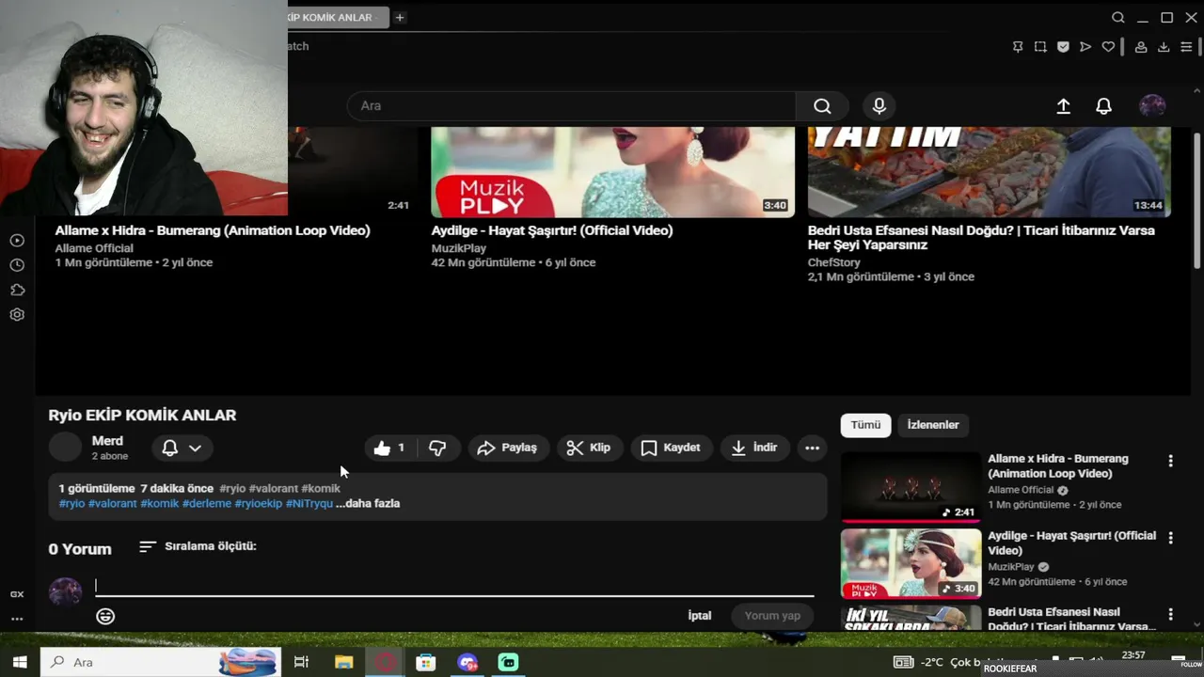Click the browser pinboard pin icon

pyautogui.click(x=1018, y=46)
